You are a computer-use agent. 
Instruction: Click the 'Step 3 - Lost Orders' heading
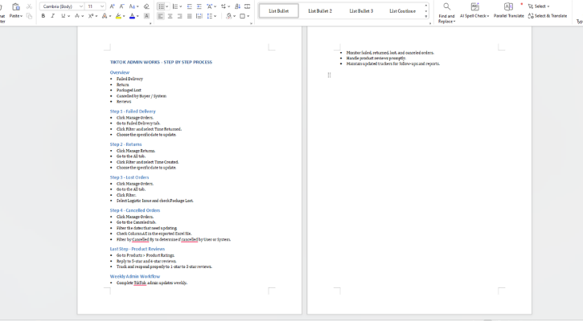tap(129, 177)
